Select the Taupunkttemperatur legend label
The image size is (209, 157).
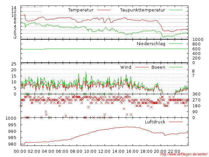point(142,10)
